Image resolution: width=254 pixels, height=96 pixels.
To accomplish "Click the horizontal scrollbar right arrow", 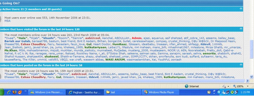I will (247, 81).
